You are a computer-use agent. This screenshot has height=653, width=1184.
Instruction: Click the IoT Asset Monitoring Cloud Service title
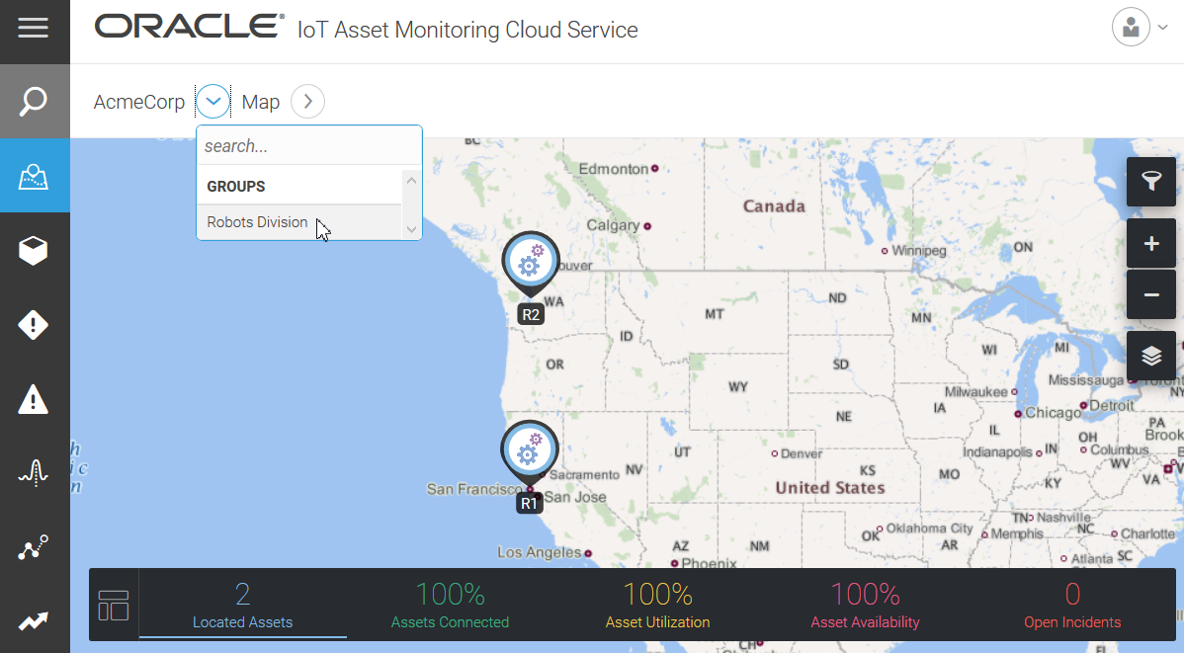pos(467,30)
